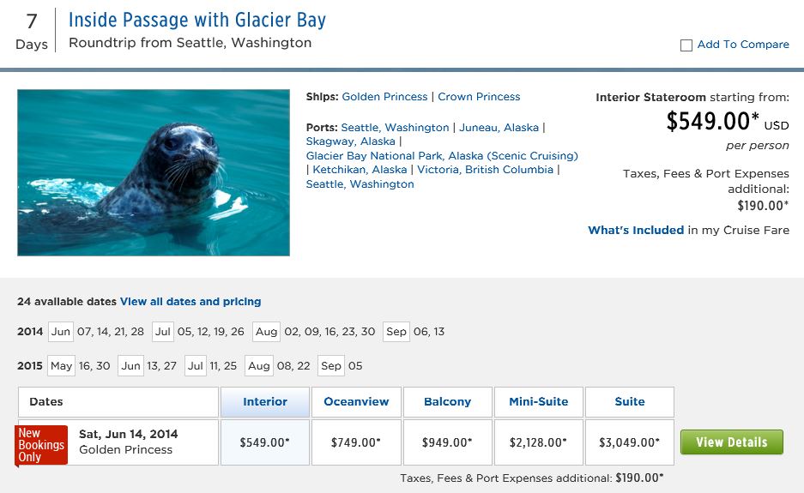Select the Oceanview column tab
Image resolution: width=804 pixels, height=493 pixels.
coord(356,401)
